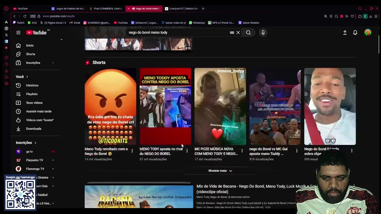Open browser downloads icon in toolbar

[371, 16]
